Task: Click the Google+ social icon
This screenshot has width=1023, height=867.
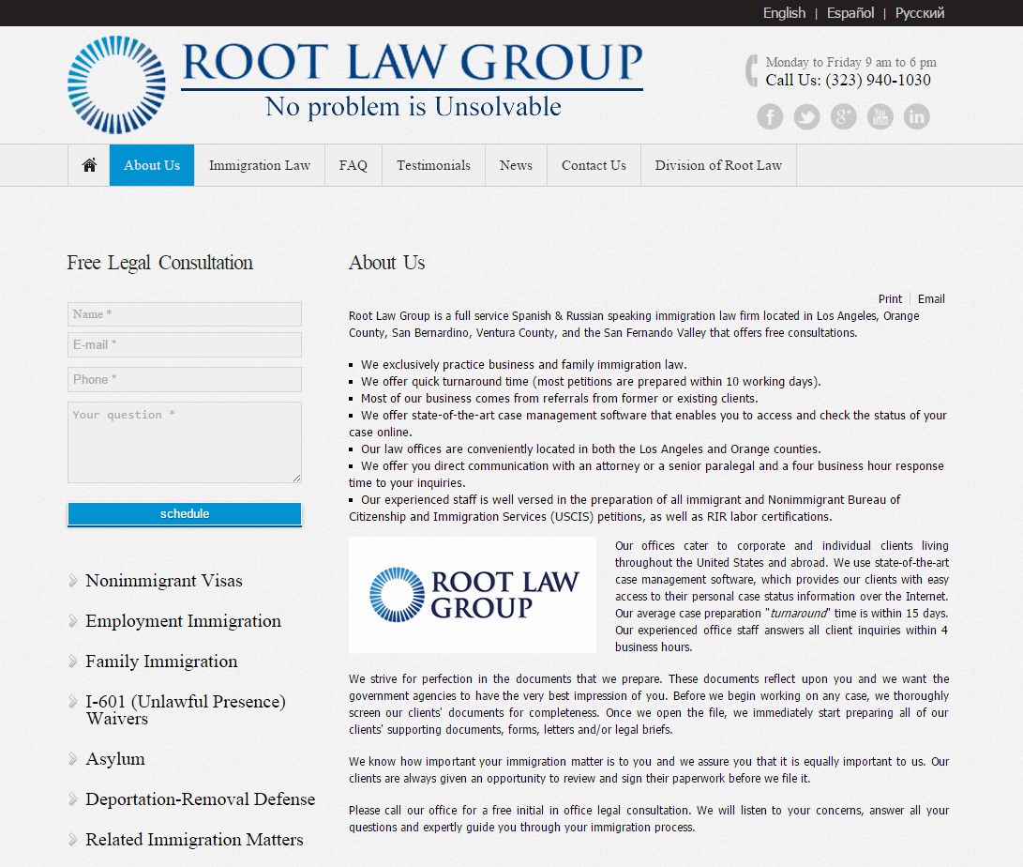Action: (x=843, y=116)
